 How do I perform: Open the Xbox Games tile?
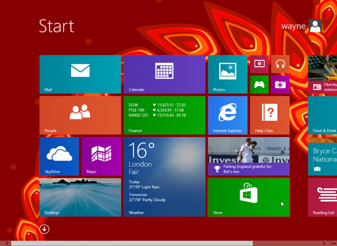259,84
